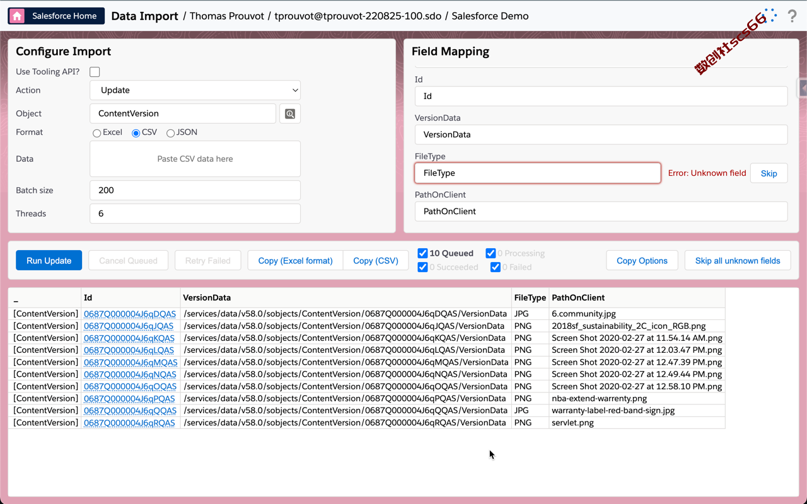Image resolution: width=807 pixels, height=504 pixels.
Task: Uncheck the 10 Queued filter checkbox
Action: [x=422, y=253]
